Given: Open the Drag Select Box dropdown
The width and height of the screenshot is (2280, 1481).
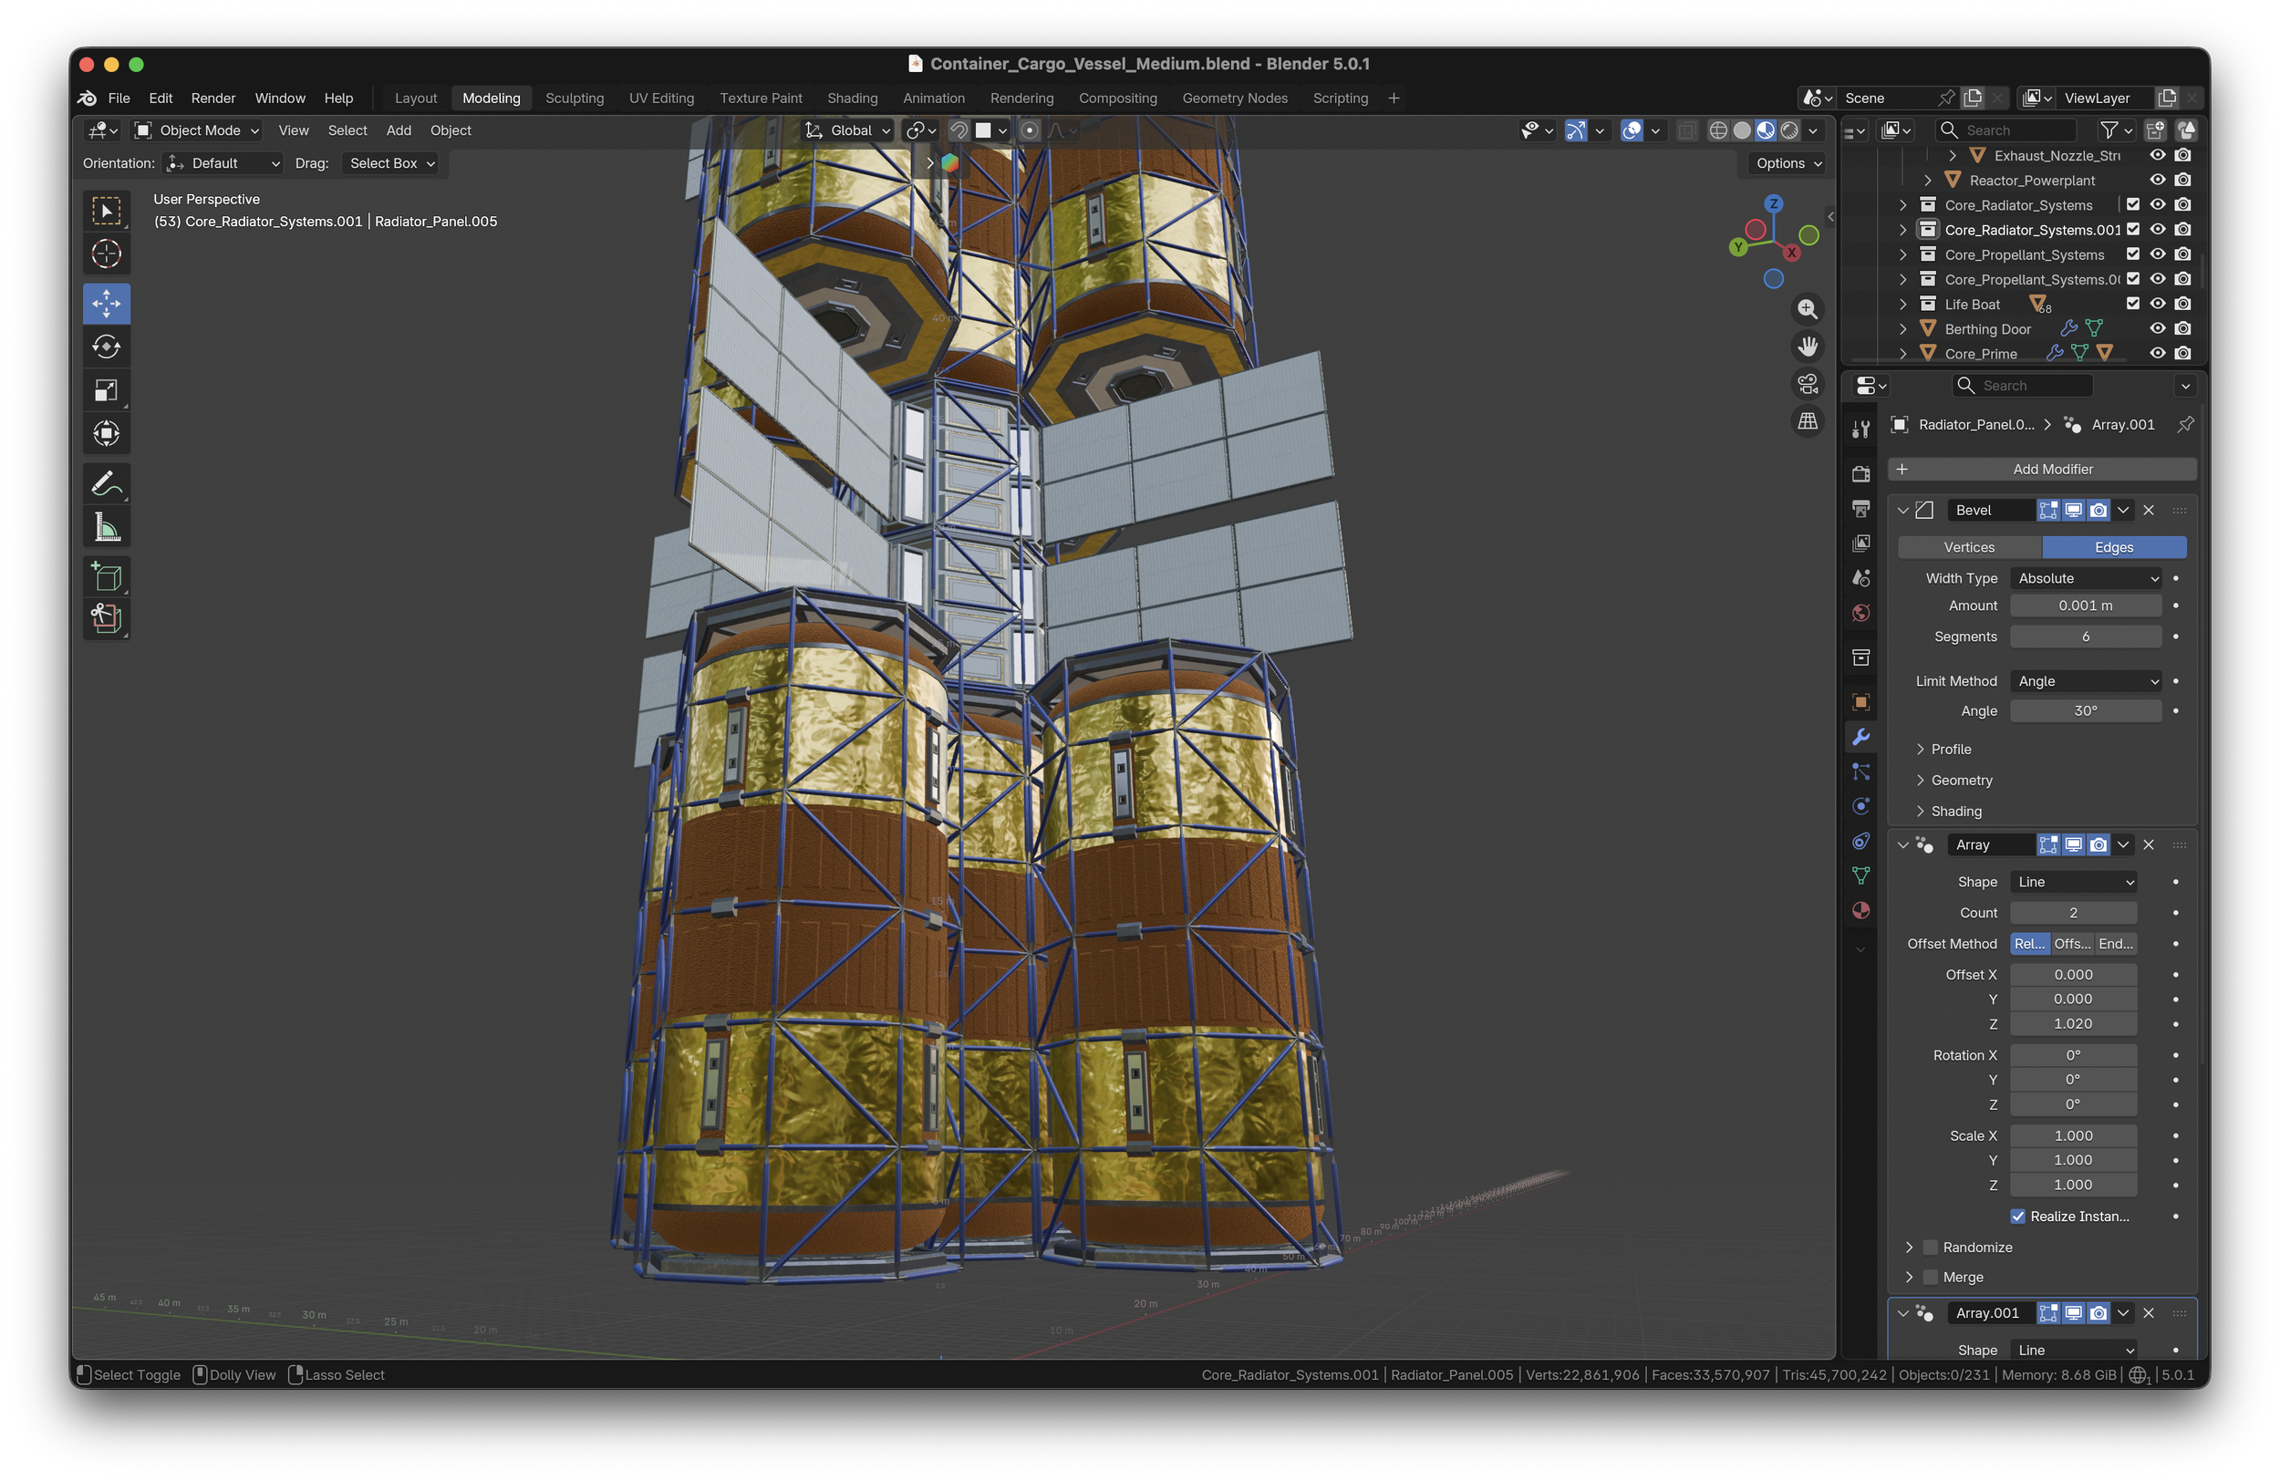Looking at the screenshot, I should 391,164.
